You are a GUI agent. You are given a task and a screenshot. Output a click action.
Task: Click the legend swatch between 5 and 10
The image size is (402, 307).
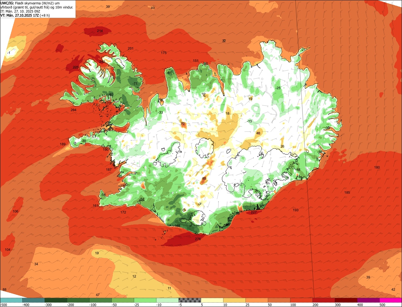212,300
